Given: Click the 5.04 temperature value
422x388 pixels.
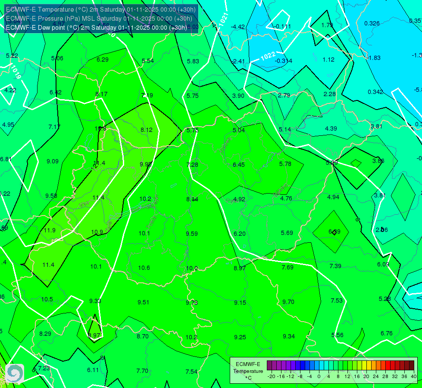Looking at the screenshot, I should pos(239,130).
